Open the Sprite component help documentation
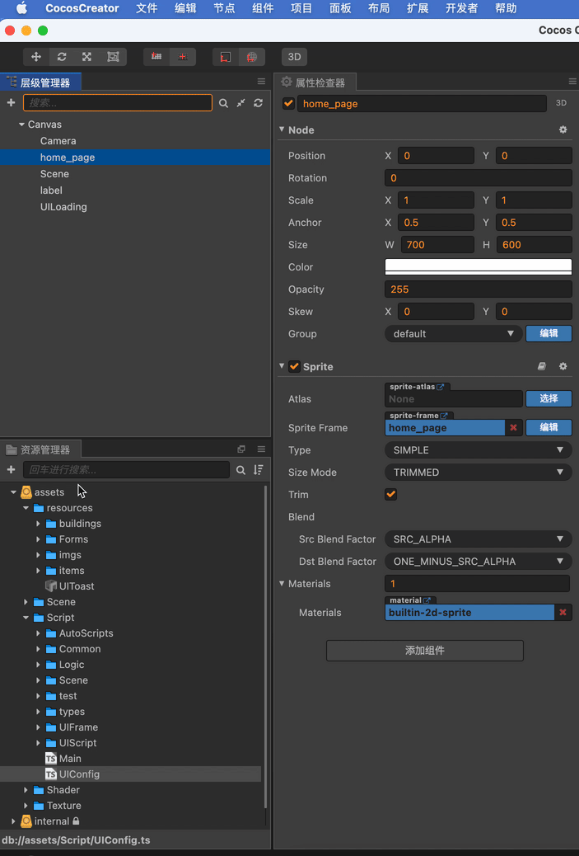The height and width of the screenshot is (856, 579). click(541, 366)
